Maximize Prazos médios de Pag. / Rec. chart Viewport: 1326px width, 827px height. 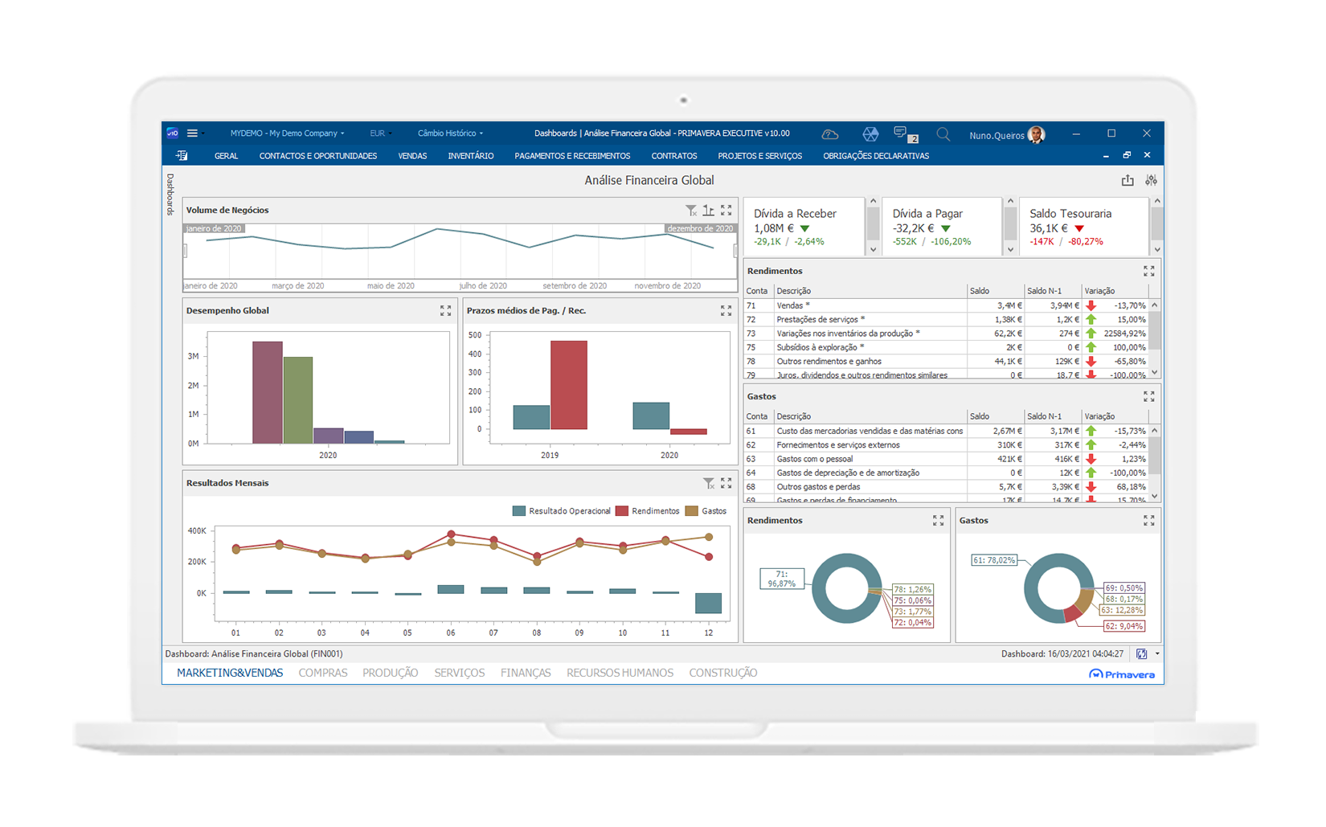(x=726, y=311)
